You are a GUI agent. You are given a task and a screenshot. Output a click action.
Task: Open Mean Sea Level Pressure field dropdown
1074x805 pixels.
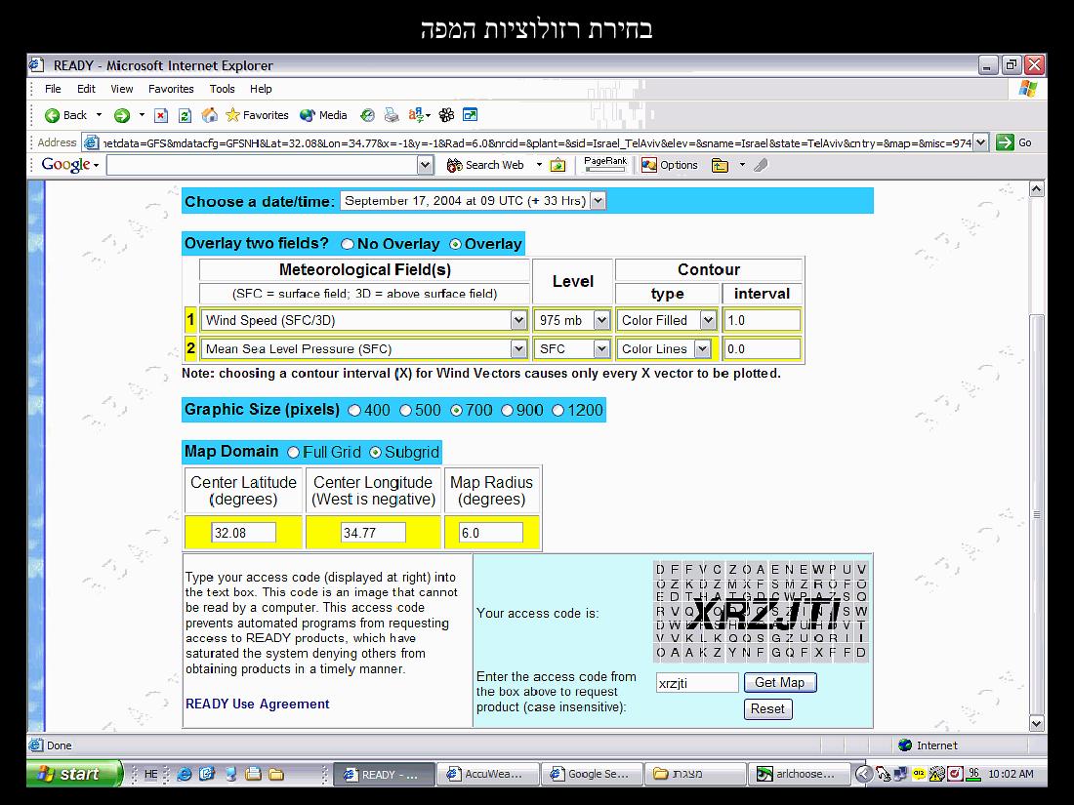click(518, 349)
